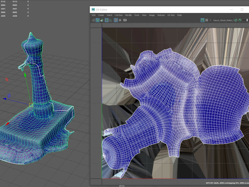Click the Maya logo icon in title bar
Viewport: 249px width, 187px height.
93,9
